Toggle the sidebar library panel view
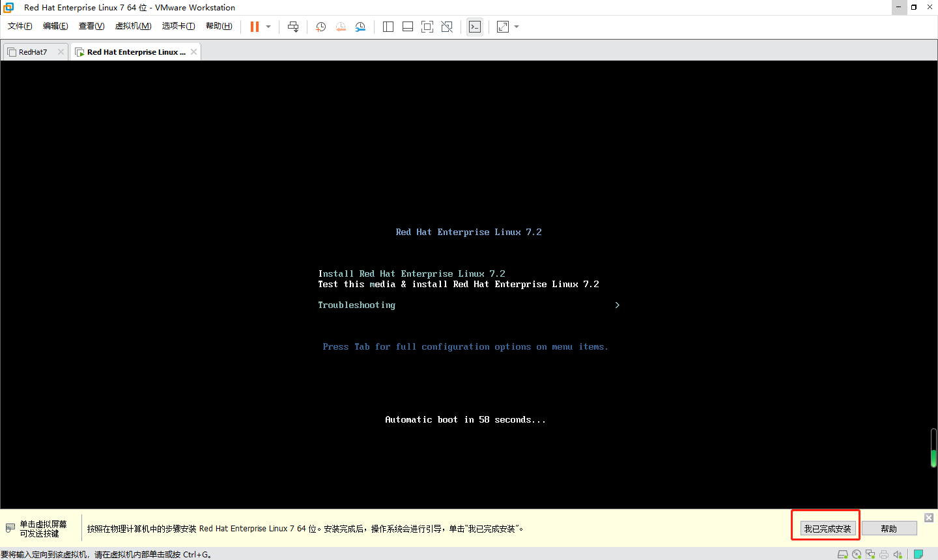This screenshot has width=938, height=560. pos(388,27)
